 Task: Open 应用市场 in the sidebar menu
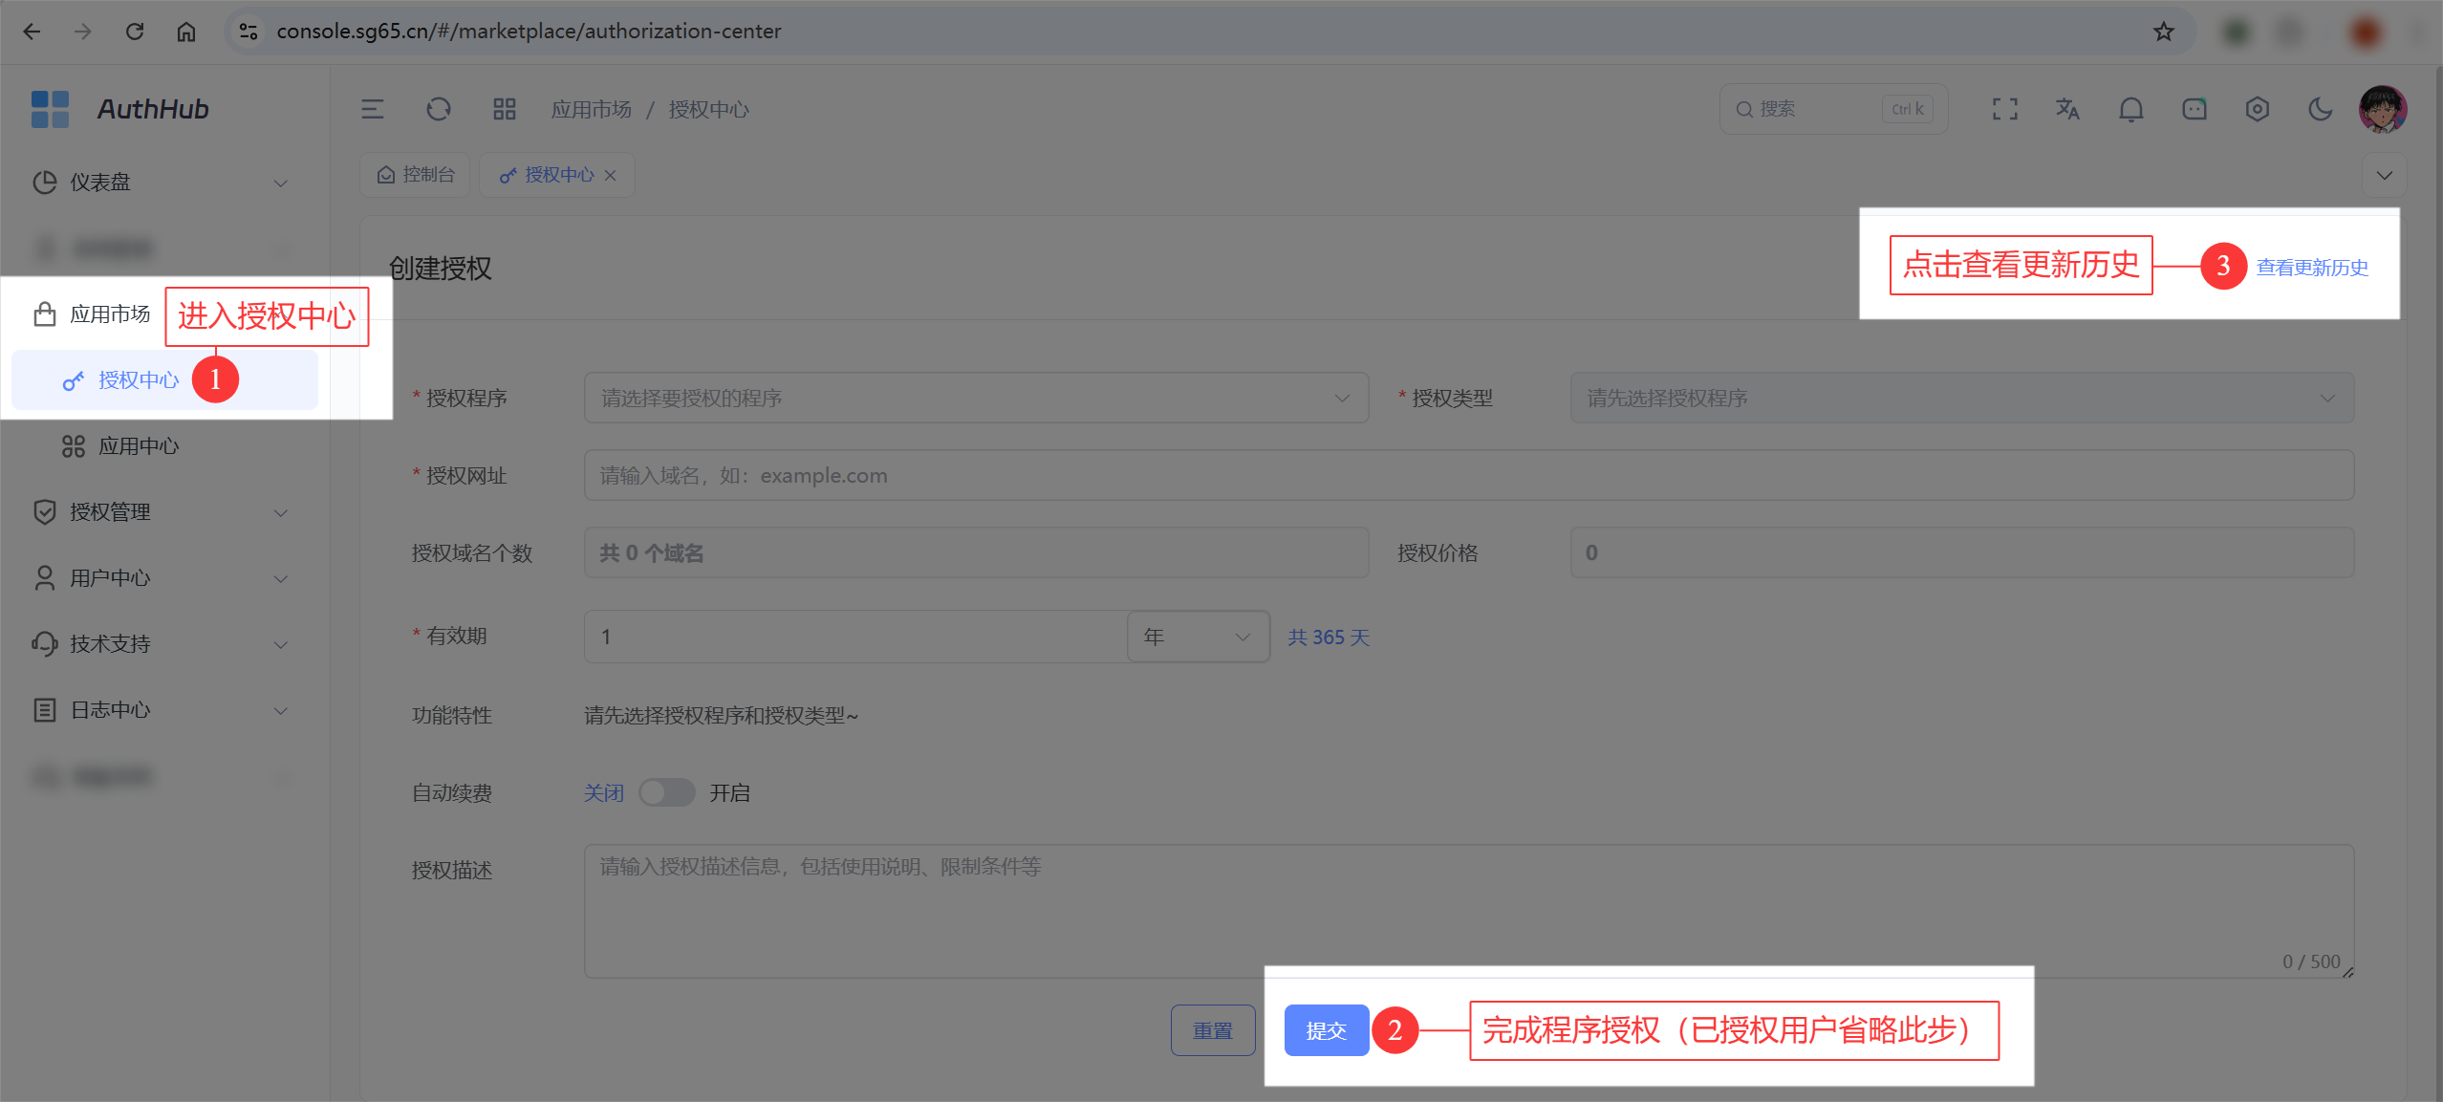click(x=110, y=313)
